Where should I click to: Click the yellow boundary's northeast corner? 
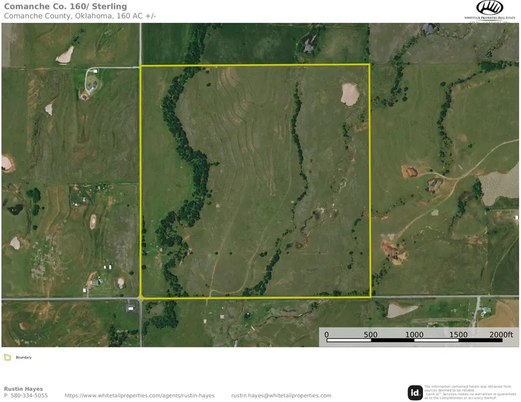369,65
